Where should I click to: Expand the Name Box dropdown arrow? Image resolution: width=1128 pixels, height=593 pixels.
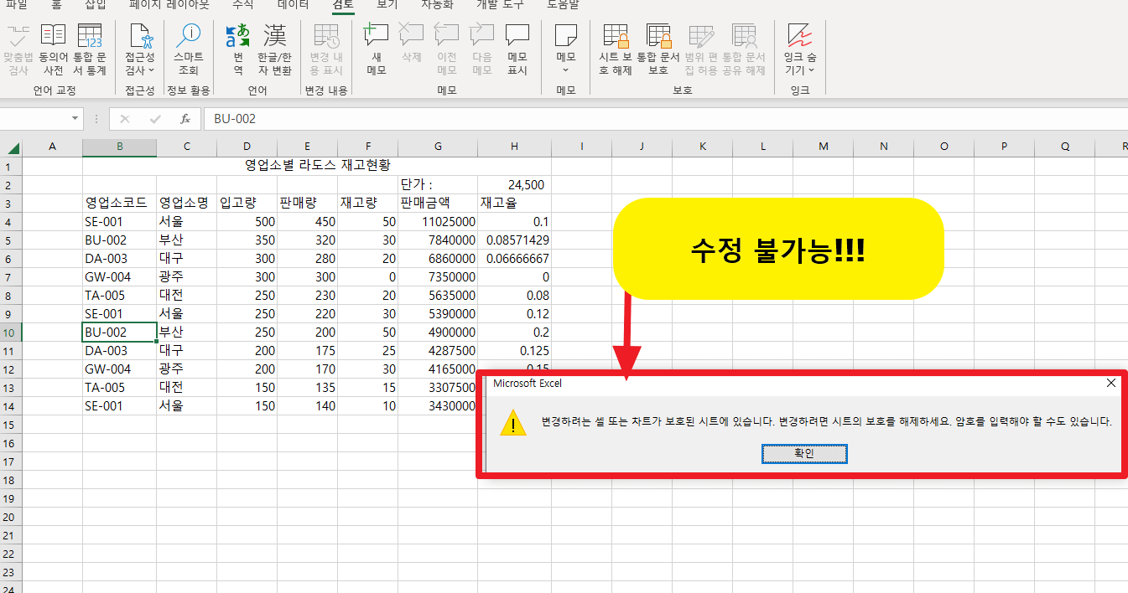click(x=75, y=119)
